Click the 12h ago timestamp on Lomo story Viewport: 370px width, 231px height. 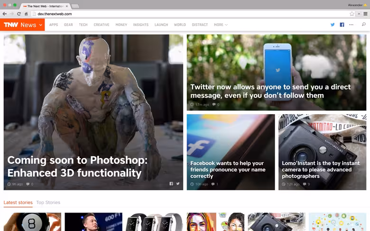(x=293, y=184)
